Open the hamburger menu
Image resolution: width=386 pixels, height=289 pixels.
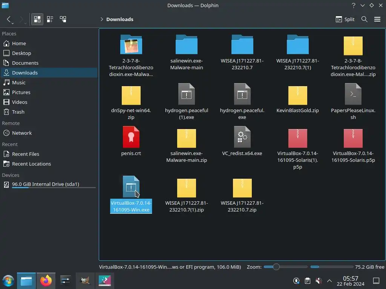pos(377,19)
